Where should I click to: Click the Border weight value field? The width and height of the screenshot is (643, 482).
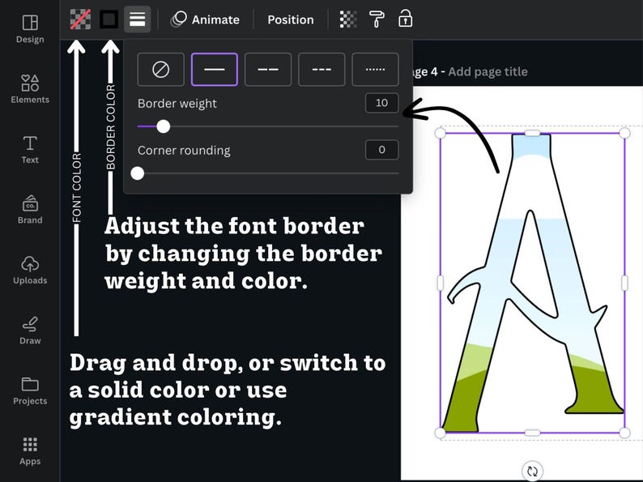click(x=381, y=103)
